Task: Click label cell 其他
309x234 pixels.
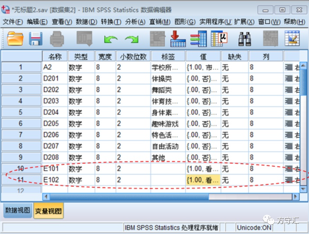Action: click(x=168, y=157)
